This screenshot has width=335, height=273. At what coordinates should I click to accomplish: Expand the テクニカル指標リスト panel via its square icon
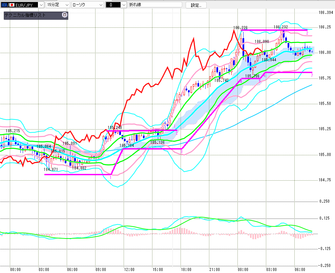click(65, 15)
